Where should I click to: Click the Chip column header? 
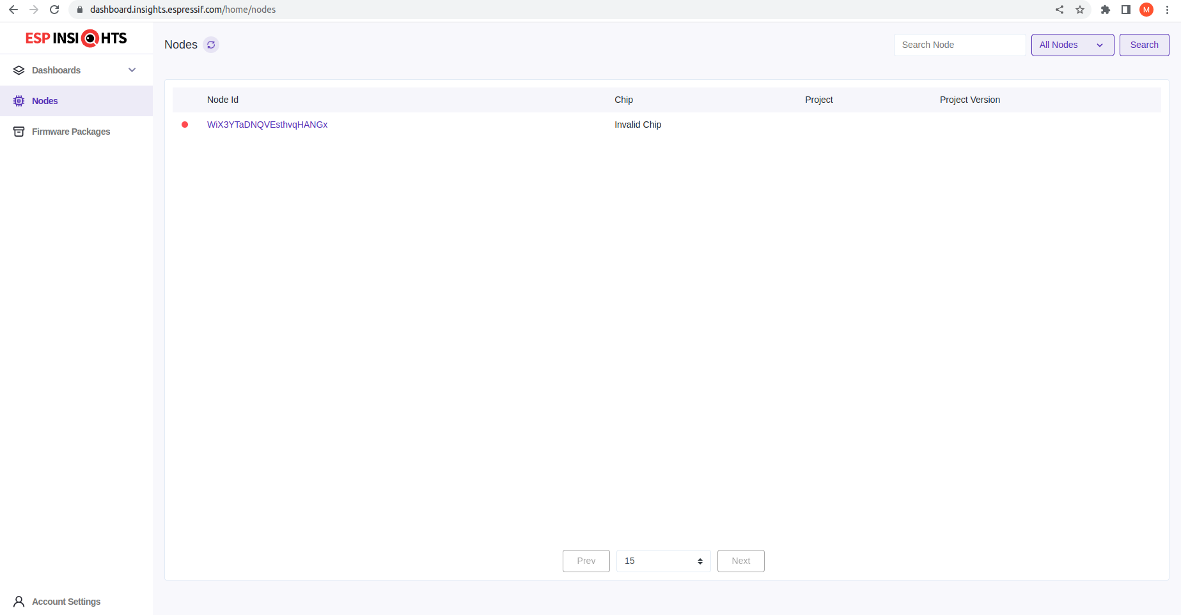pyautogui.click(x=623, y=100)
